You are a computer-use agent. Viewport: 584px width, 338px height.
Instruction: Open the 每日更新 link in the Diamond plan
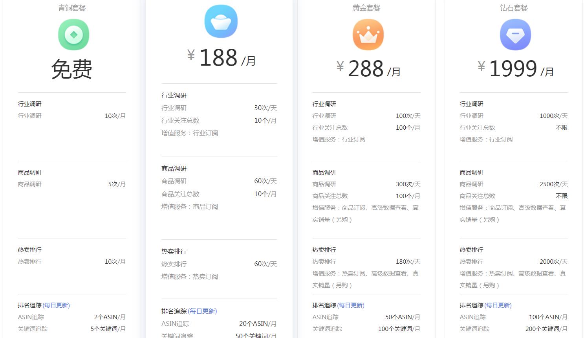click(498, 305)
